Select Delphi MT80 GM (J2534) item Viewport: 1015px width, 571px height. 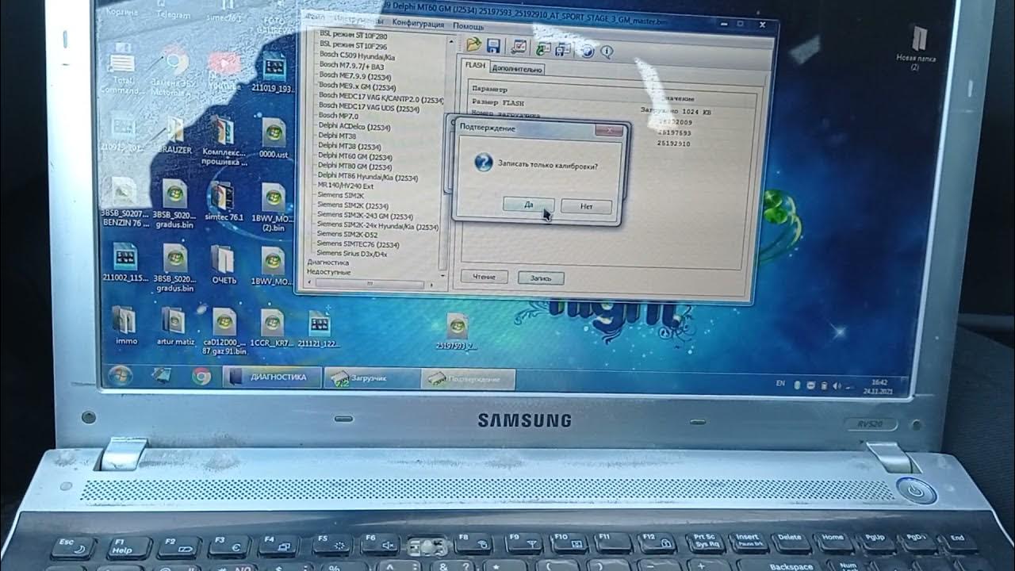354,167
